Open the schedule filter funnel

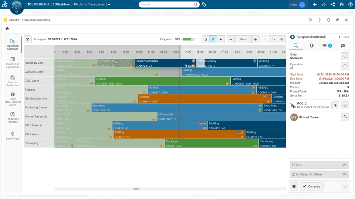28,39
